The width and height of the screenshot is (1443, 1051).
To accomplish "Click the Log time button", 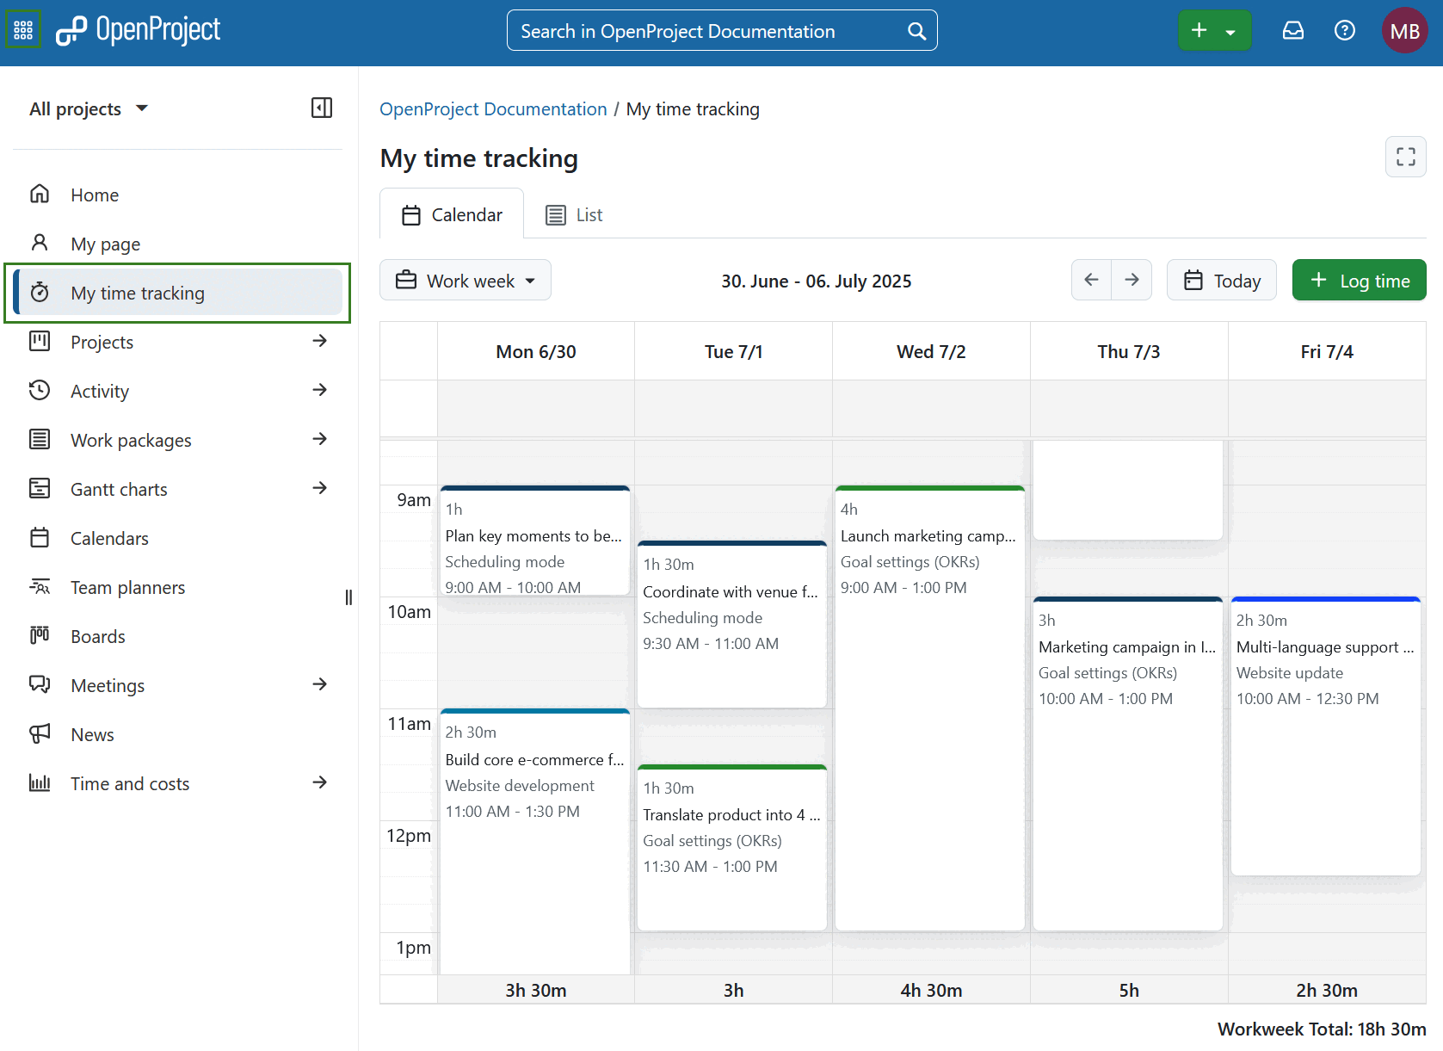I will tap(1359, 280).
